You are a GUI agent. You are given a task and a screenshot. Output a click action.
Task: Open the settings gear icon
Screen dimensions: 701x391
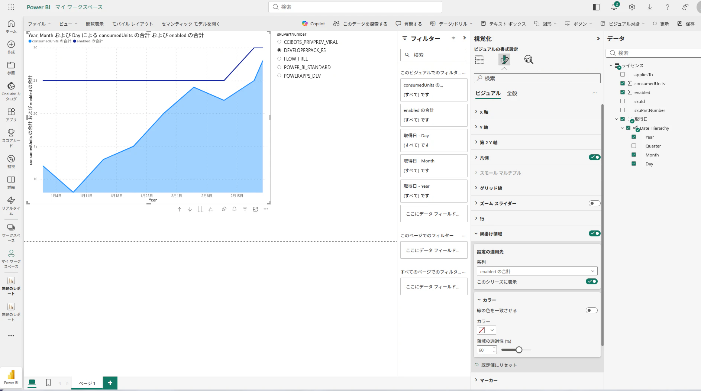pos(632,7)
